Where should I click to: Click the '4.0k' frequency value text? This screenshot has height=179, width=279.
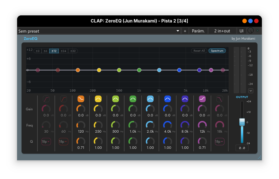168,132
